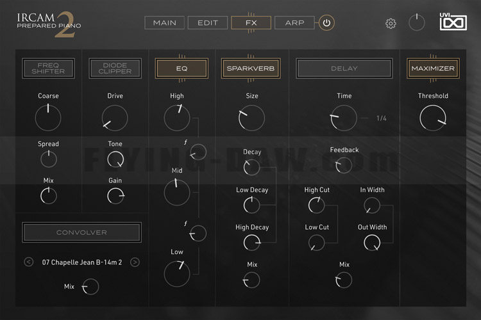Click the Sparkverb Decay knob

click(251, 168)
